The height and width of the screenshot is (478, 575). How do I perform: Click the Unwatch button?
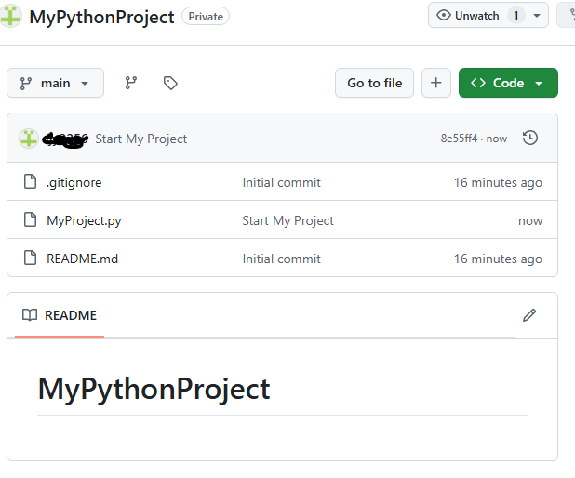(488, 16)
